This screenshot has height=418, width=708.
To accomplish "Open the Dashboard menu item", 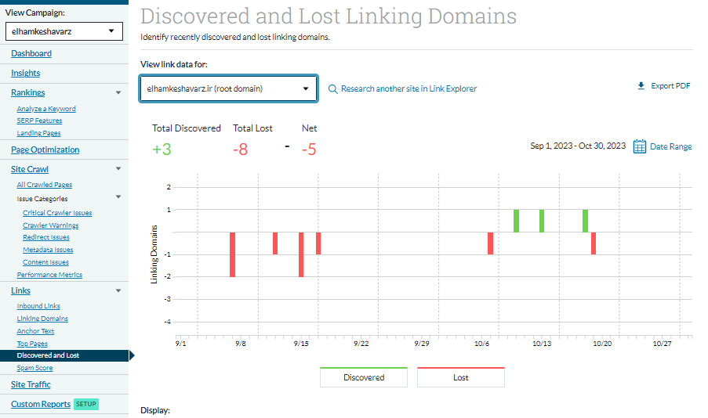I will click(x=31, y=53).
